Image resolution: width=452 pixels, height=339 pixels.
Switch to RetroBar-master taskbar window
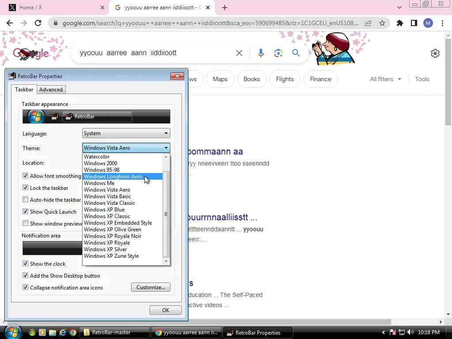click(x=114, y=332)
